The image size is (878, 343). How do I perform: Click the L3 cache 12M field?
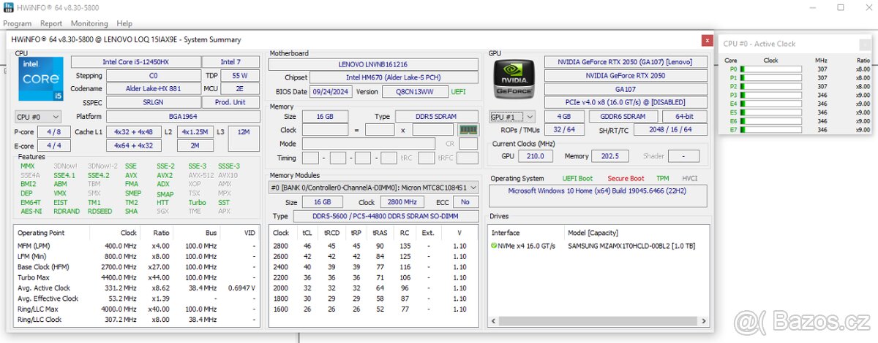[x=244, y=131]
